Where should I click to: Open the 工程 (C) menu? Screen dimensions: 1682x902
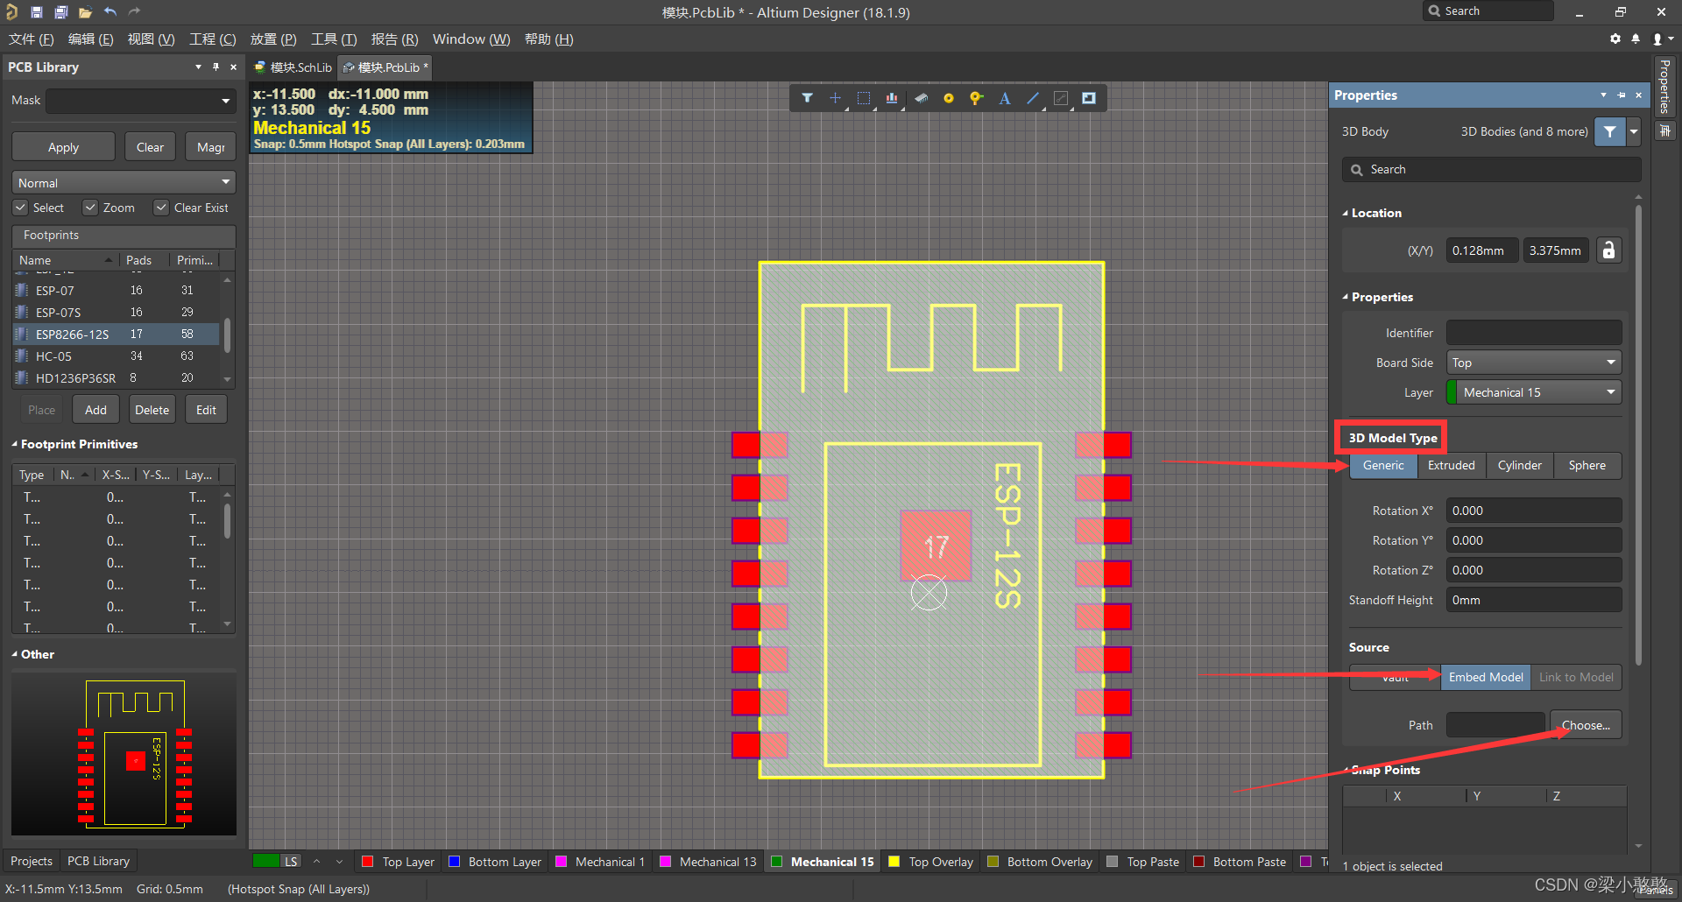(x=213, y=39)
